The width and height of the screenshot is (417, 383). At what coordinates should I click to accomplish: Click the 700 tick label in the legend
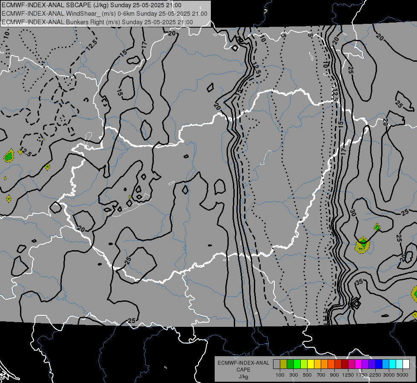[x=321, y=375]
